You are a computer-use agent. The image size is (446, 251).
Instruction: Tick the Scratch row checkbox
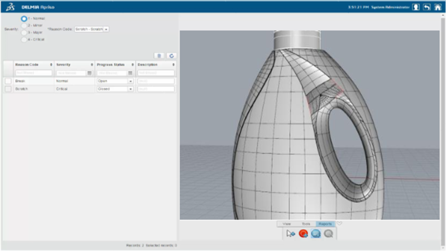point(8,89)
